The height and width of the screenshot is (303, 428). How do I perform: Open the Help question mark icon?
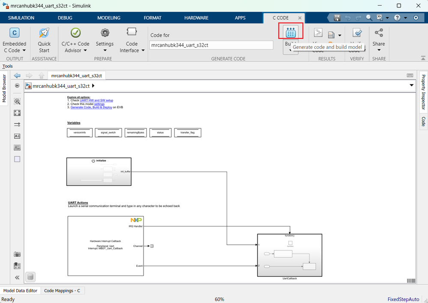397,18
